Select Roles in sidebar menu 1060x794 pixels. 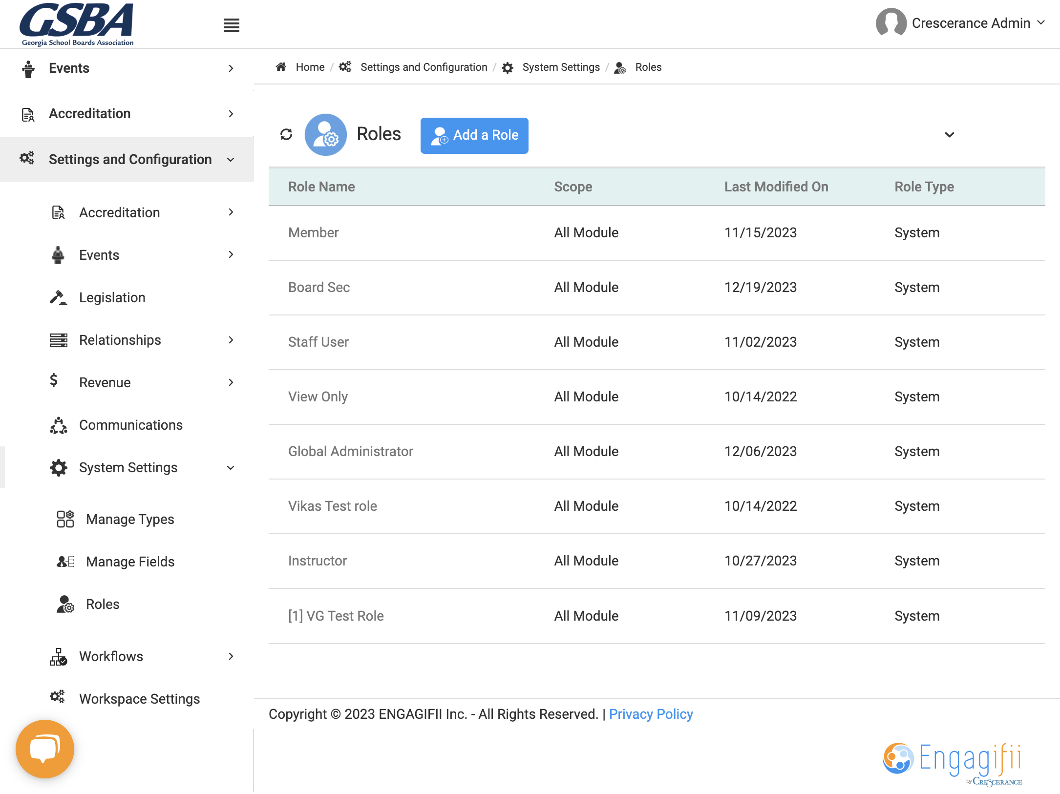click(103, 605)
